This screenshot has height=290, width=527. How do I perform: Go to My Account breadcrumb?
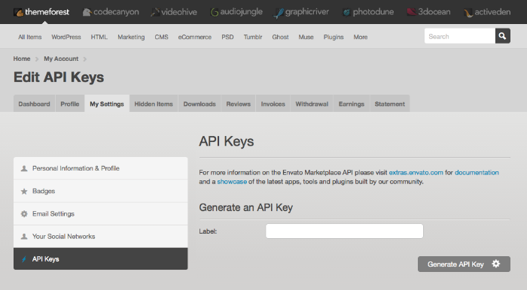coord(61,59)
